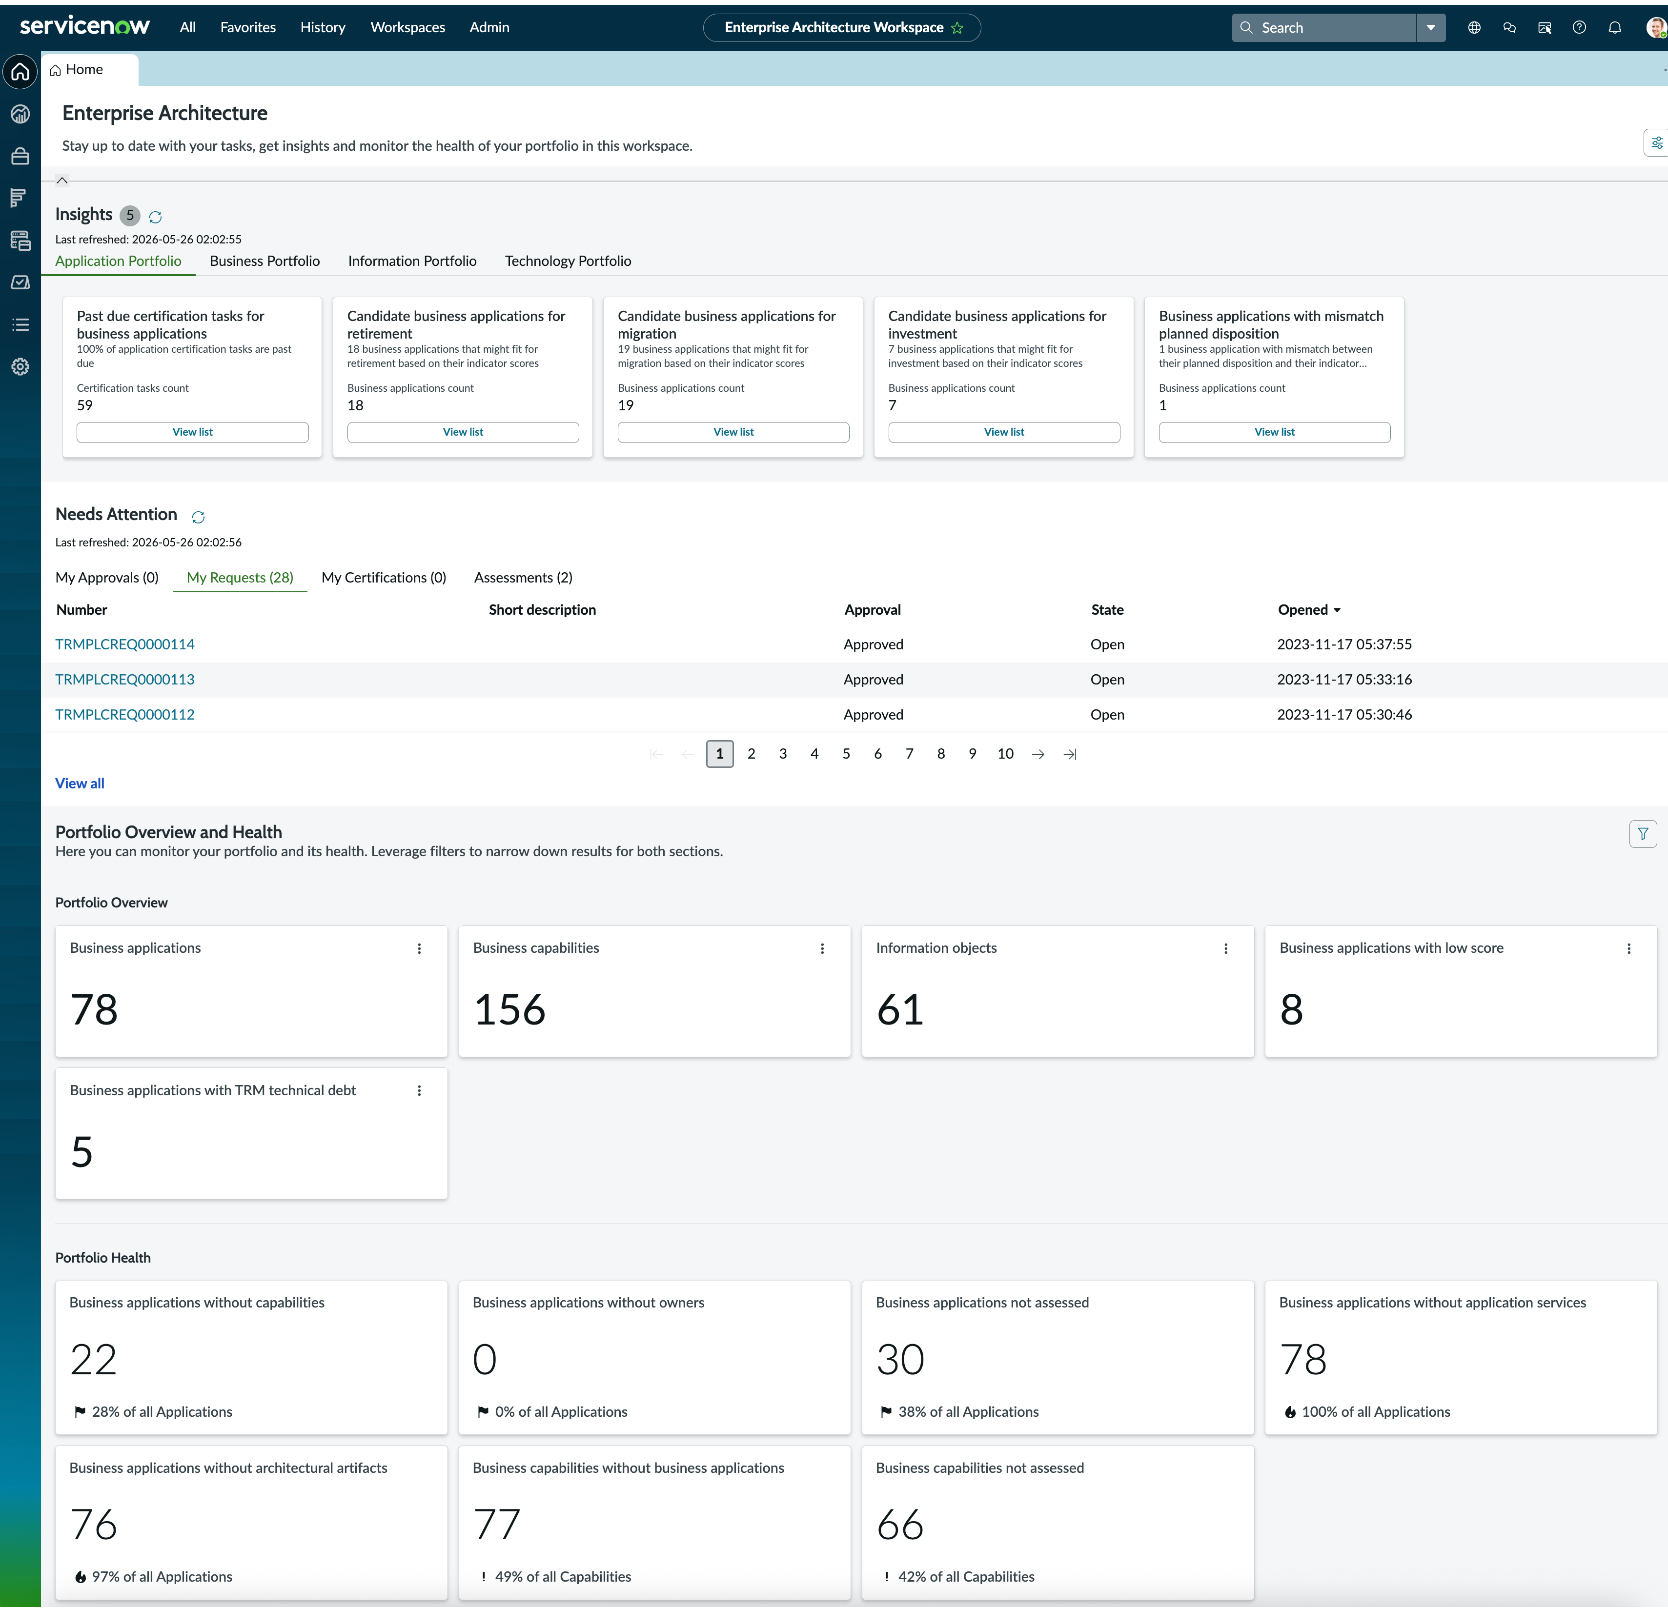
Task: Collapse the page header chevron
Action: pos(62,181)
